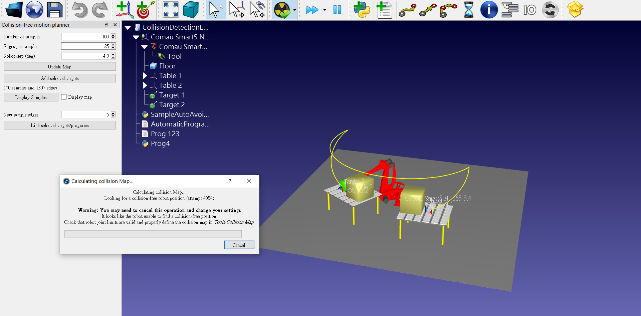The image size is (641, 316).
Task: Click the New sample edges input field
Action: coord(86,114)
